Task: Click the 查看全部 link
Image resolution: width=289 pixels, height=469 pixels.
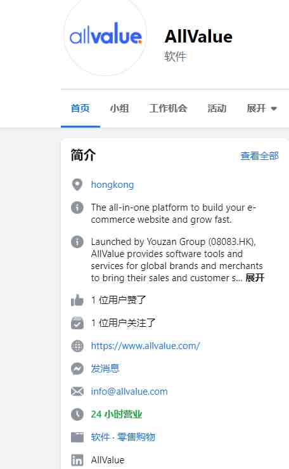Action: click(x=259, y=156)
